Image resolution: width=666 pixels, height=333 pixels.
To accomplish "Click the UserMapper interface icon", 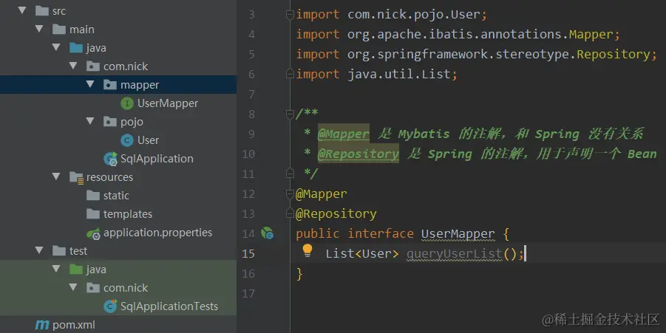I will coord(127,103).
